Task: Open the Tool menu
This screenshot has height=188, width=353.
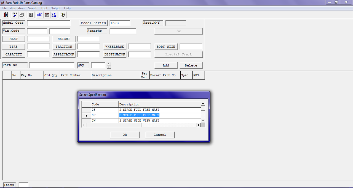Action: click(x=44, y=8)
